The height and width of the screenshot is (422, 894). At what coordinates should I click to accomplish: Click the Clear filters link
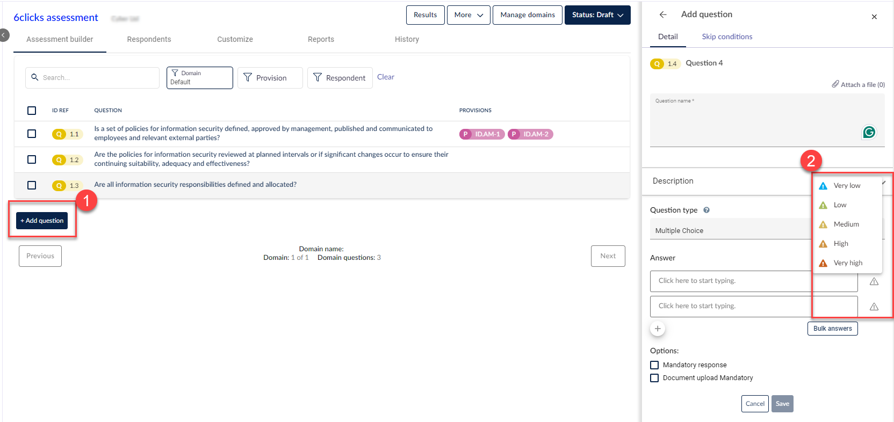(x=385, y=77)
